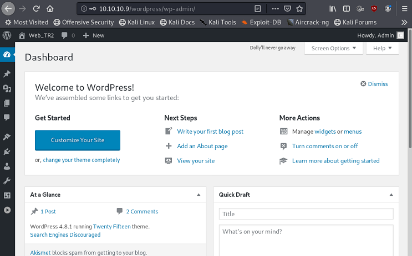Open the Dashboard sidebar icon
This screenshot has height=256, width=412.
click(x=7, y=55)
